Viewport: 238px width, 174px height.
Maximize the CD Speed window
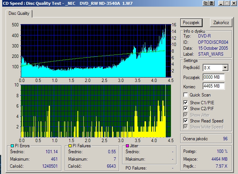[x=227, y=3]
